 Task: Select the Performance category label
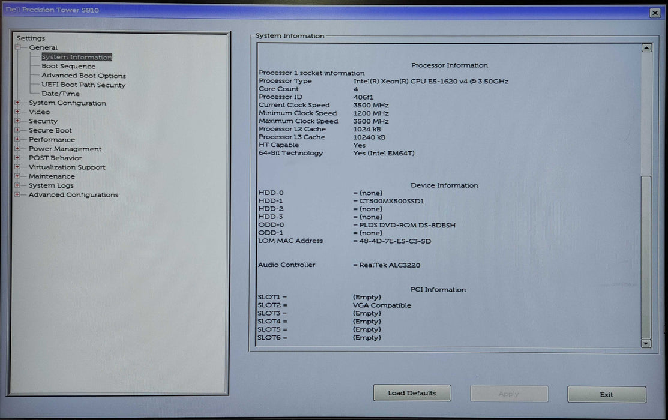point(52,139)
